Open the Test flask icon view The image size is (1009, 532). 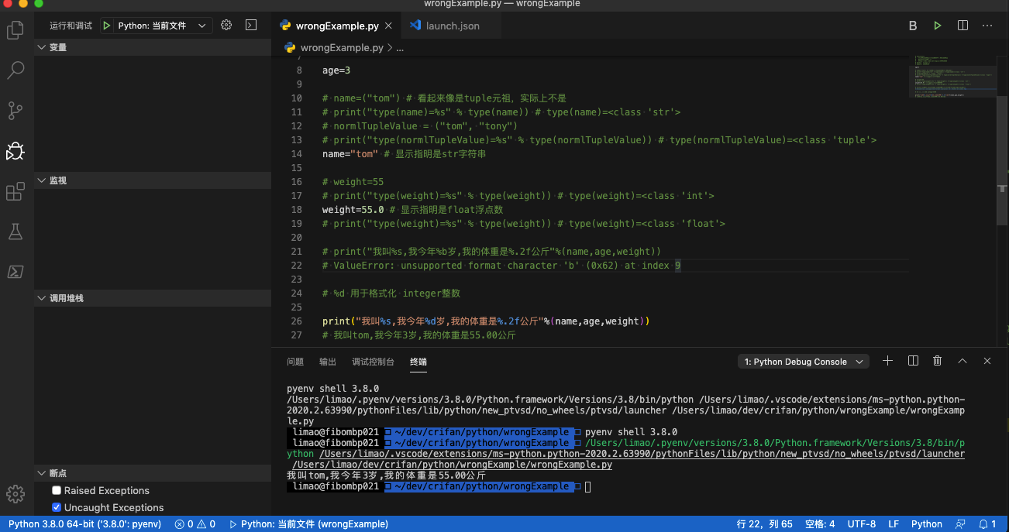[x=15, y=232]
